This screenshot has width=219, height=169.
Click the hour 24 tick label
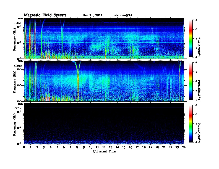(x=184, y=147)
